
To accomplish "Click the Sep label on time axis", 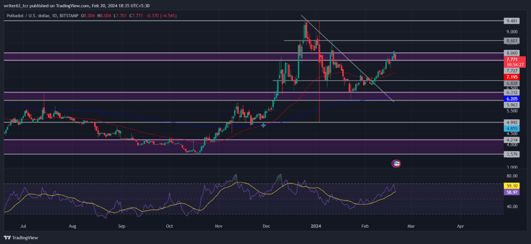I will point(122,225).
